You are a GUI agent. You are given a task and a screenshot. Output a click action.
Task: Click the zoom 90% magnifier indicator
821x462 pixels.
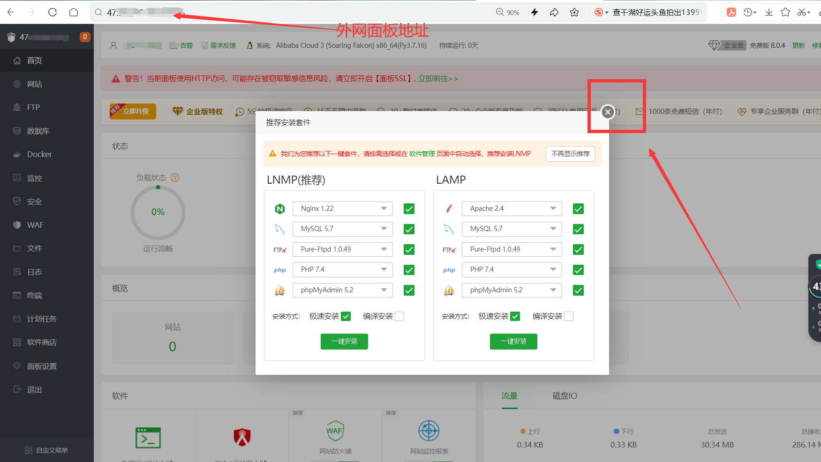tap(508, 12)
